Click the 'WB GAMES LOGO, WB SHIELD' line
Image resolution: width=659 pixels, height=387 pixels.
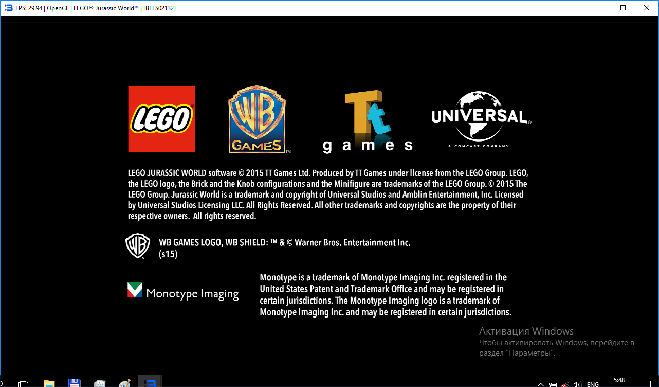[x=285, y=243]
